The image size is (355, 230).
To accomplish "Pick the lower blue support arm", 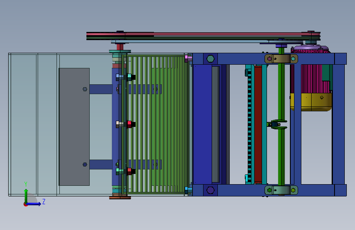I will click(101, 165).
